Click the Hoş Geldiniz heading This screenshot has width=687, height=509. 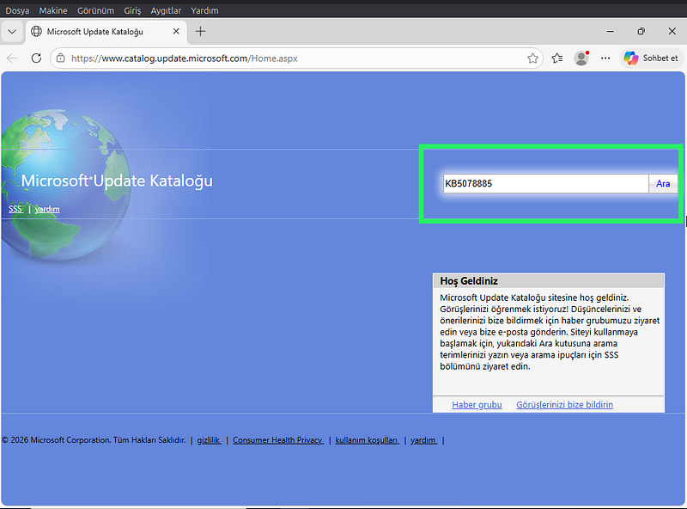tap(469, 281)
